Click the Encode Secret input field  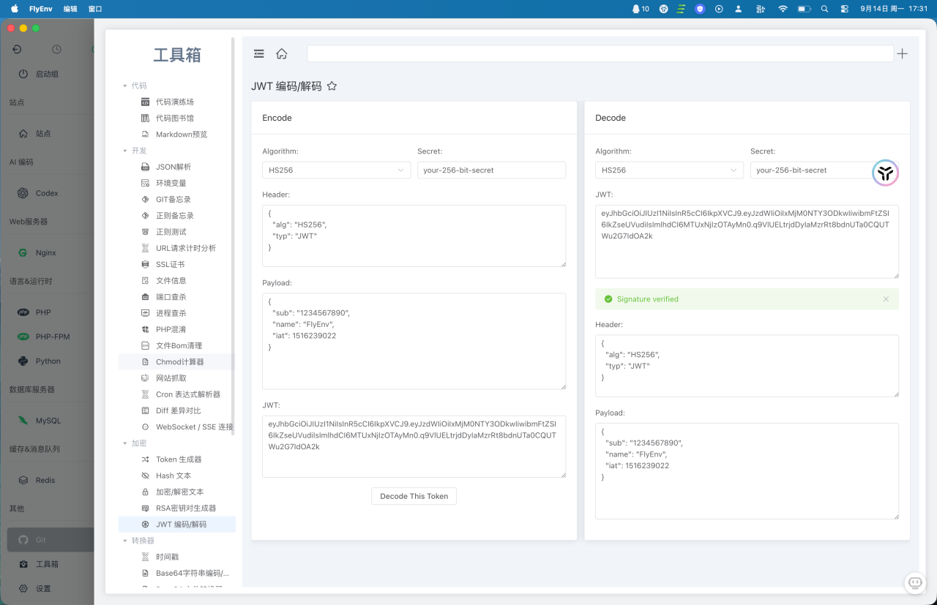(x=492, y=170)
